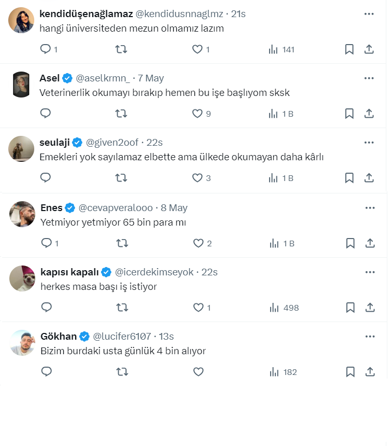Screen dimensions: 391x446
Task: Retweet Gökhan's usta tweet
Action: [x=122, y=372]
